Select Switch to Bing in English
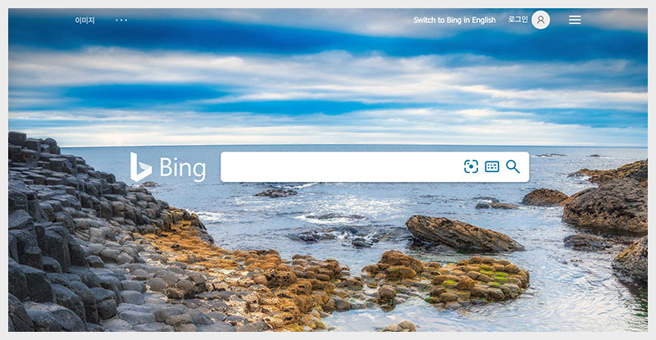The image size is (656, 340). [454, 20]
